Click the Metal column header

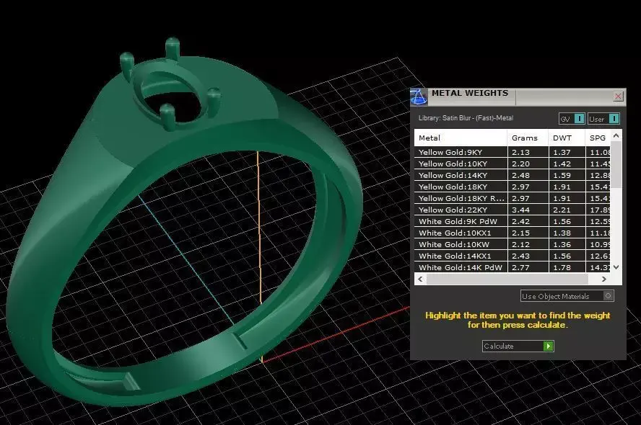click(461, 138)
